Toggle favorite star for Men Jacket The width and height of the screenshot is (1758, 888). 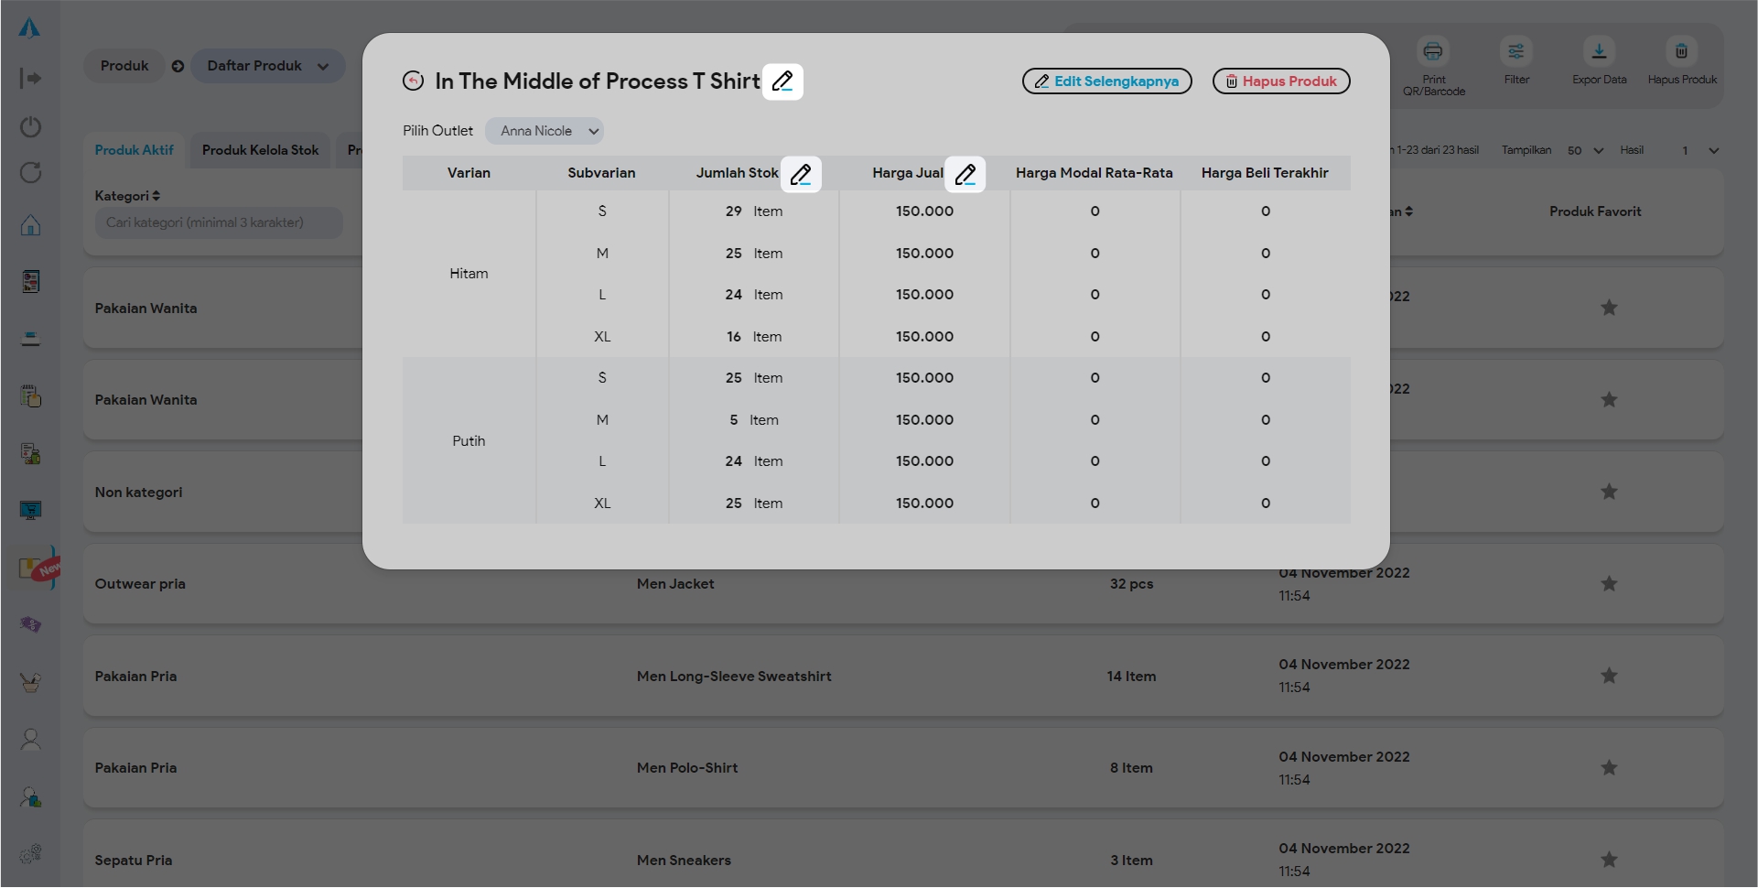[x=1609, y=584]
